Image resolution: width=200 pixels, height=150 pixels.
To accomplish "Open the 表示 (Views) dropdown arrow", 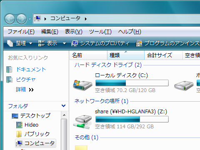I will (64, 43).
